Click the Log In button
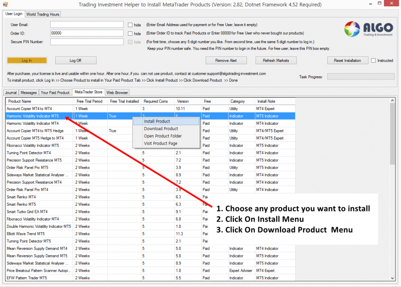 [x=27, y=61]
